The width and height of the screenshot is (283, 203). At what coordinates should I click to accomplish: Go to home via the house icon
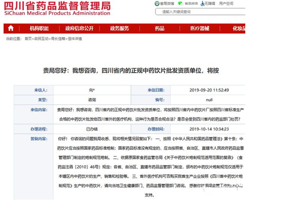(10, 28)
